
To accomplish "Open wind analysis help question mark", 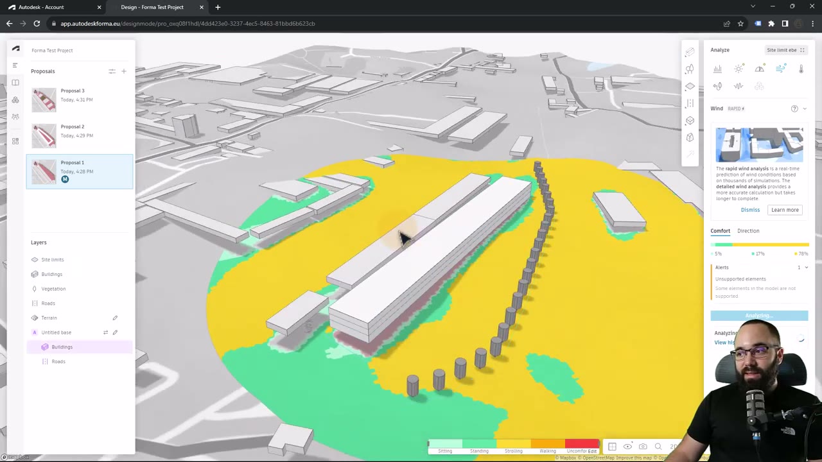I will pos(794,108).
